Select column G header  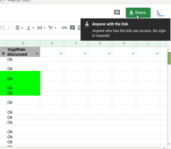pyautogui.click(x=100, y=43)
